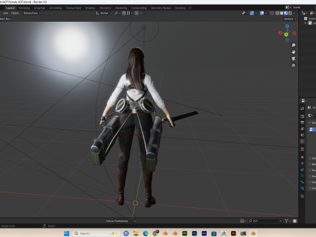Open object type visibility dropdown
316x237 pixels.
pos(245,13)
